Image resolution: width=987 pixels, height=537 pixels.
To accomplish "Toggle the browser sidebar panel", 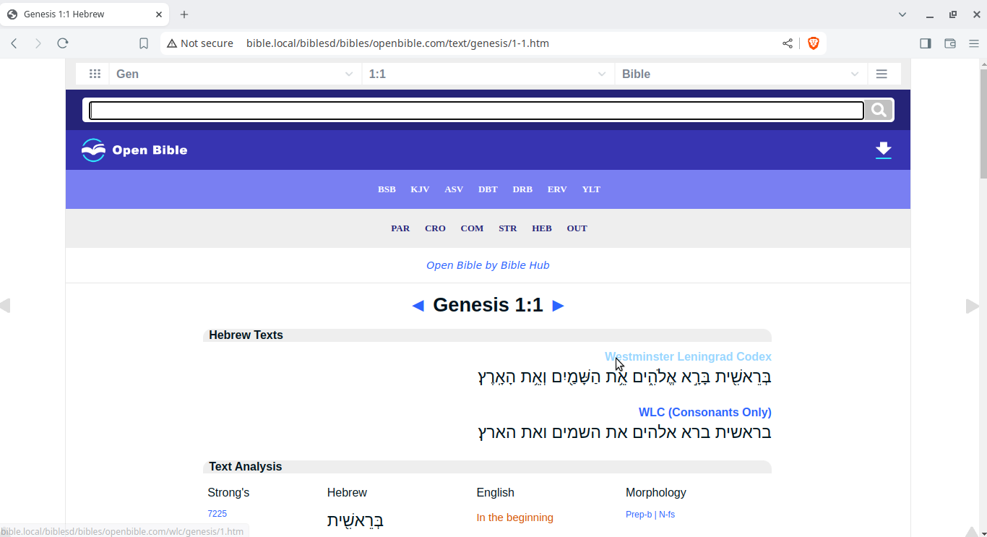I will (x=925, y=43).
